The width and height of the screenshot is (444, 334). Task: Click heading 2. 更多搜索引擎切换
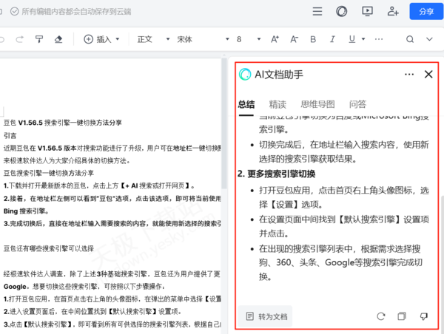pyautogui.click(x=276, y=174)
